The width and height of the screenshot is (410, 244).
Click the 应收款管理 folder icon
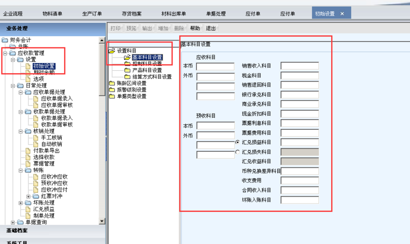[13, 53]
